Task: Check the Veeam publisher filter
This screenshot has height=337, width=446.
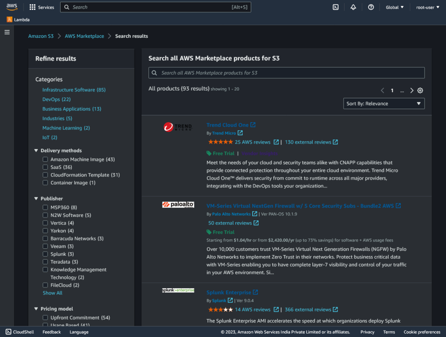Action: [x=45, y=246]
